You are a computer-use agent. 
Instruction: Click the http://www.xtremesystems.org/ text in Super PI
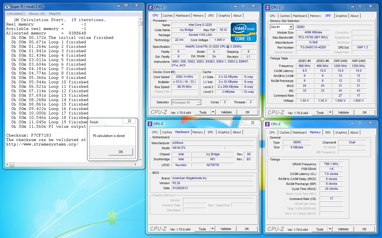pyautogui.click(x=42, y=144)
